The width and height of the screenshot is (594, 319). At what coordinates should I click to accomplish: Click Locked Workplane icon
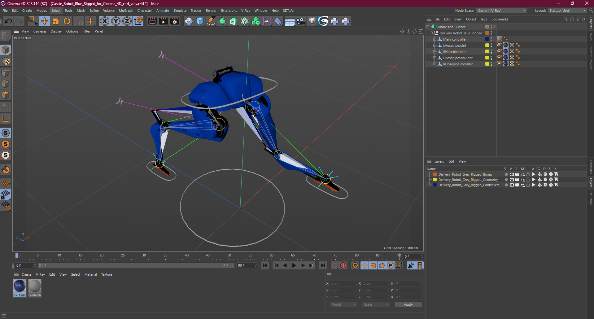(x=6, y=195)
